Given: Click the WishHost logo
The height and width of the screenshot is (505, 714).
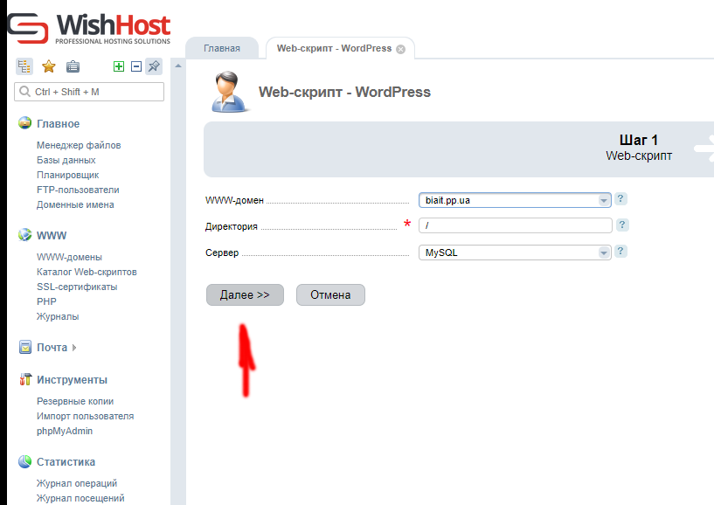Looking at the screenshot, I should [89, 28].
